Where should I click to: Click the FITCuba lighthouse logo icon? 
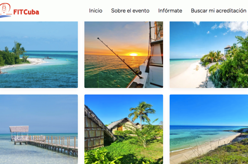5,10
